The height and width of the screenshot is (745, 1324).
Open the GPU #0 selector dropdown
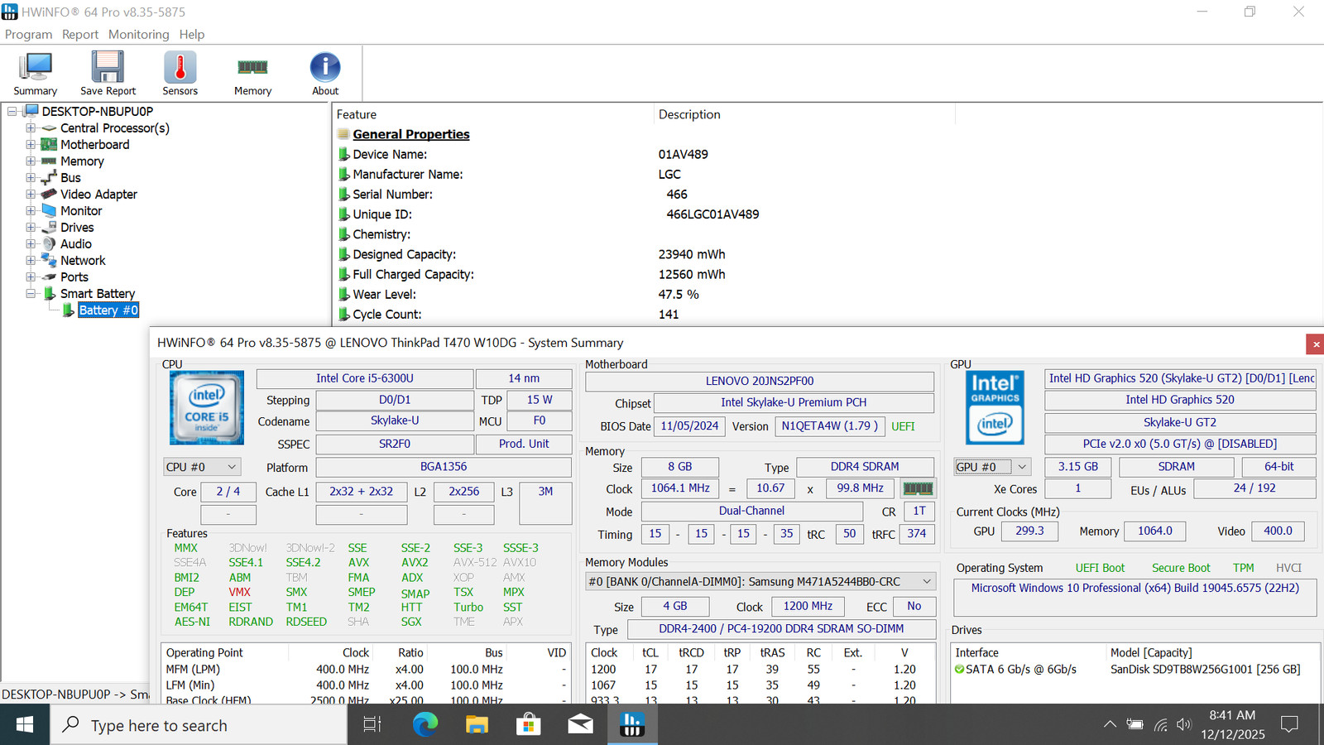click(992, 467)
